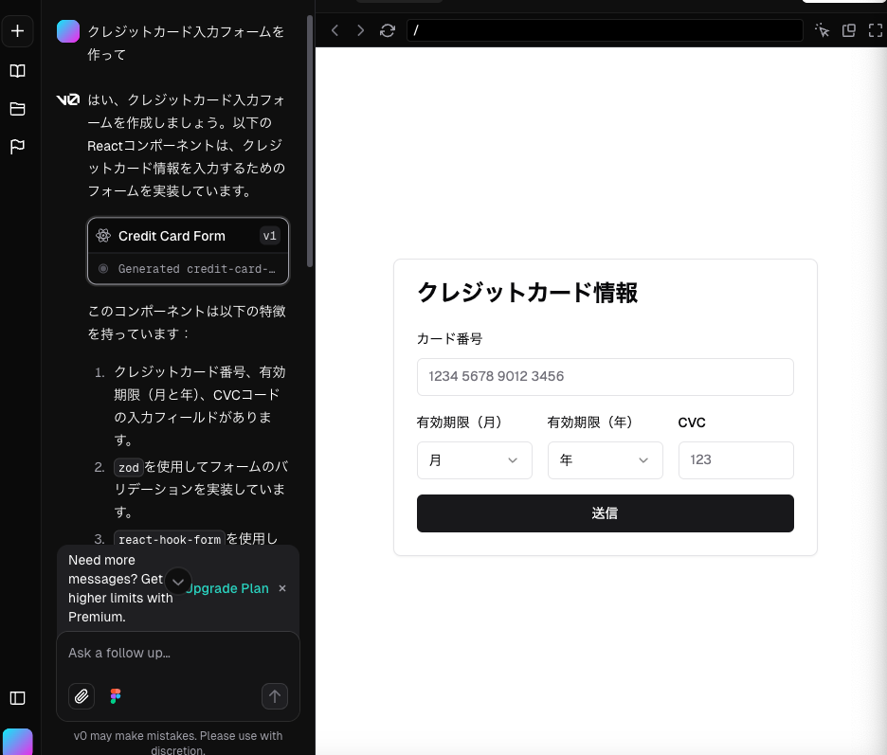Click the Figma import icon
This screenshot has height=755, width=887.
(x=116, y=696)
